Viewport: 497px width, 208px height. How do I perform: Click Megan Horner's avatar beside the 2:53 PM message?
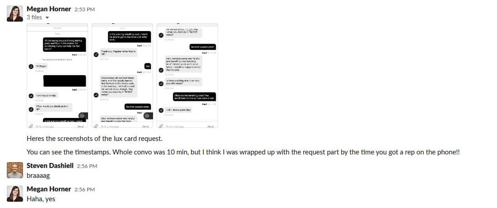pos(15,14)
